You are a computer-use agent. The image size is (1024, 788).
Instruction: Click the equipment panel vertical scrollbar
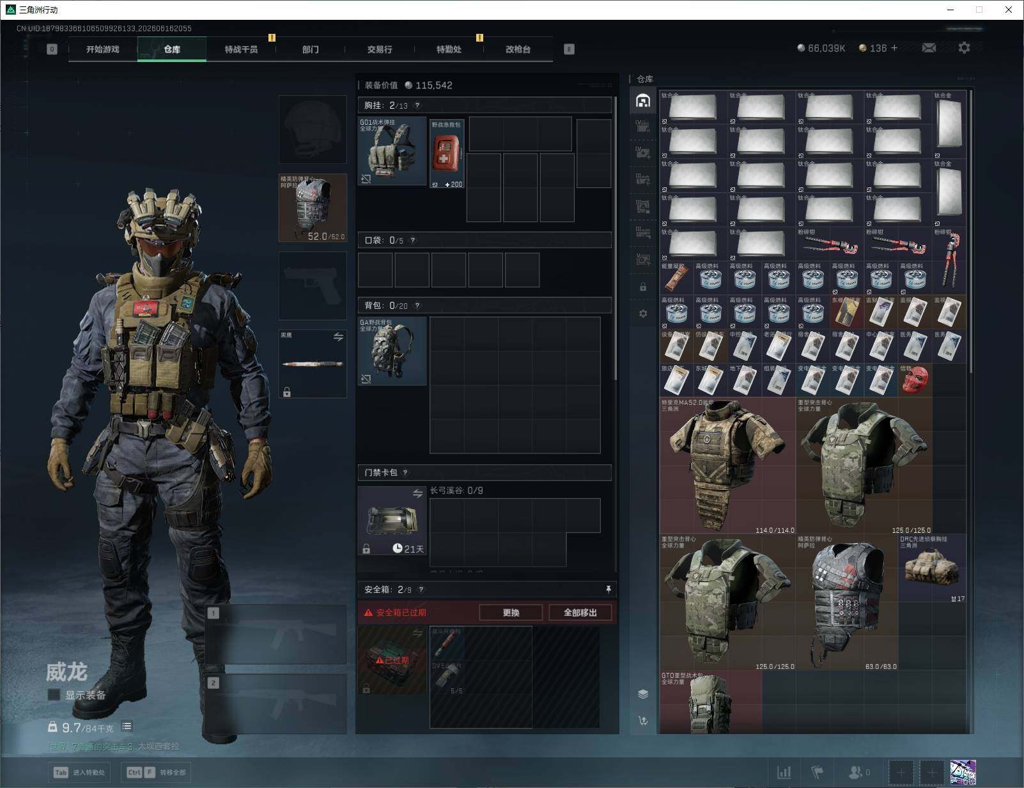615,238
